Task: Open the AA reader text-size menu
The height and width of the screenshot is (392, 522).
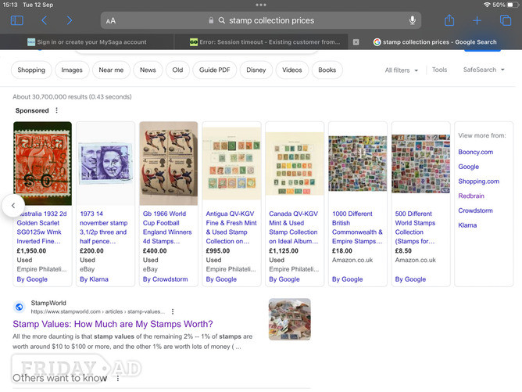Action: tap(111, 20)
